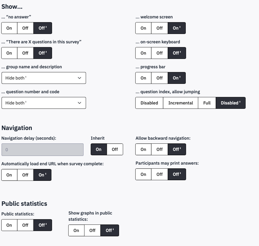Select inherited Off' for Public statistics
The image size is (259, 246).
42,225
